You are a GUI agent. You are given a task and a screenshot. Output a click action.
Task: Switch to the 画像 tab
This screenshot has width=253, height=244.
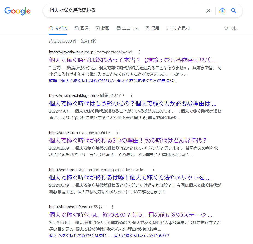coord(81,28)
